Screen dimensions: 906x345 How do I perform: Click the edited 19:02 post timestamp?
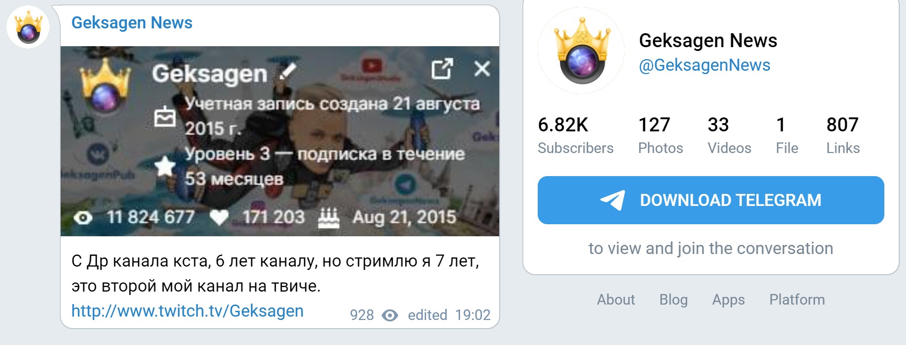point(449,315)
